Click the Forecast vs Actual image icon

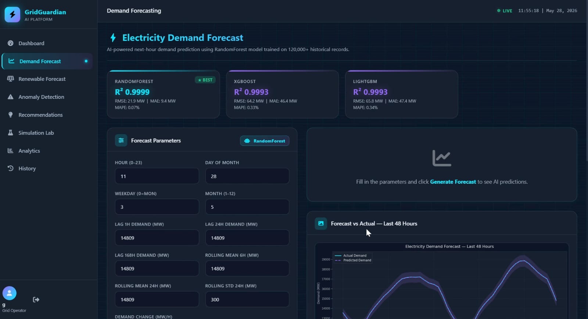click(321, 223)
